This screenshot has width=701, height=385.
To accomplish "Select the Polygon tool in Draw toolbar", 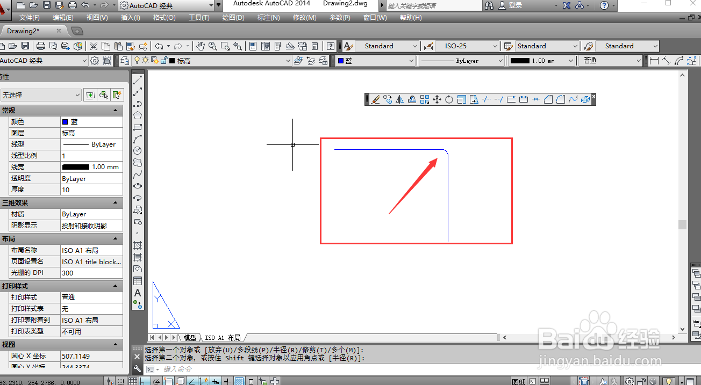I will coord(138,115).
